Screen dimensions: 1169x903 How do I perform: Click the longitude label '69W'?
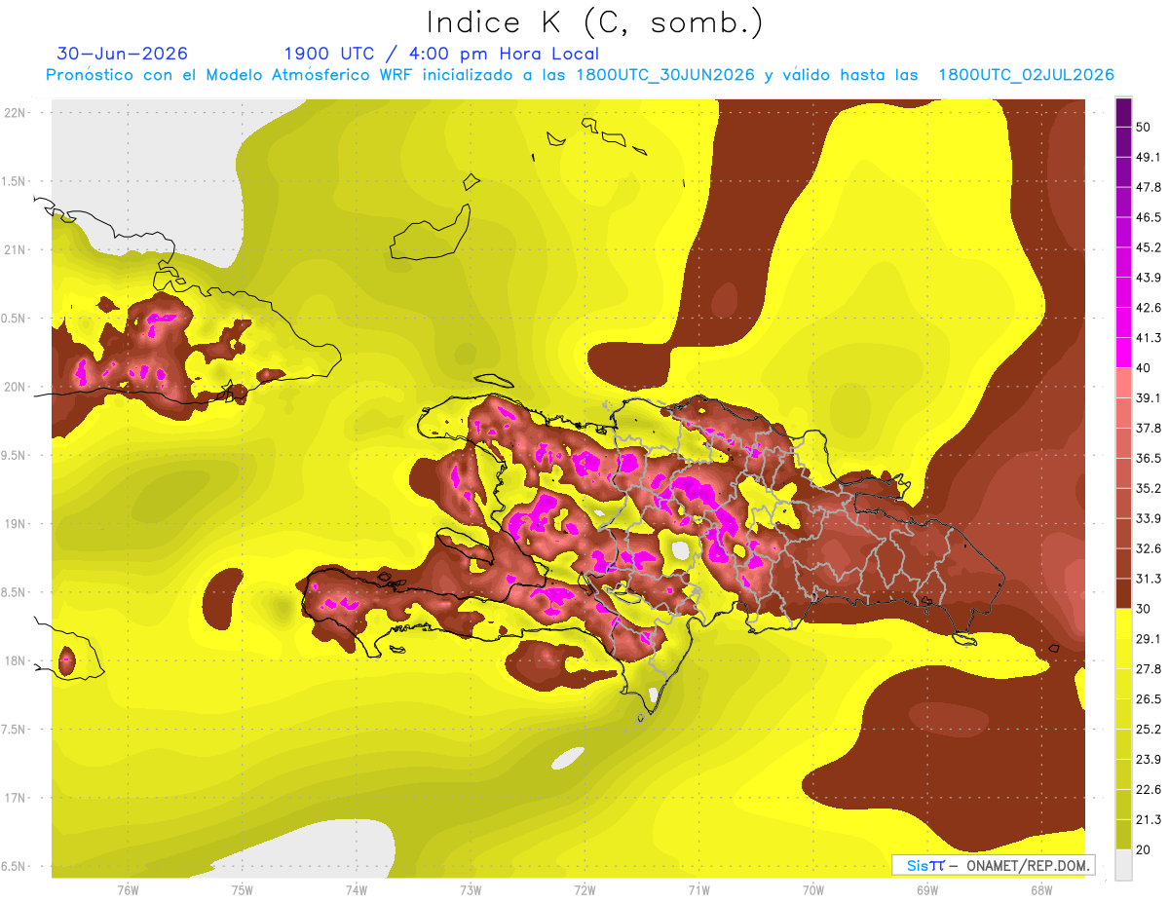pos(927,889)
